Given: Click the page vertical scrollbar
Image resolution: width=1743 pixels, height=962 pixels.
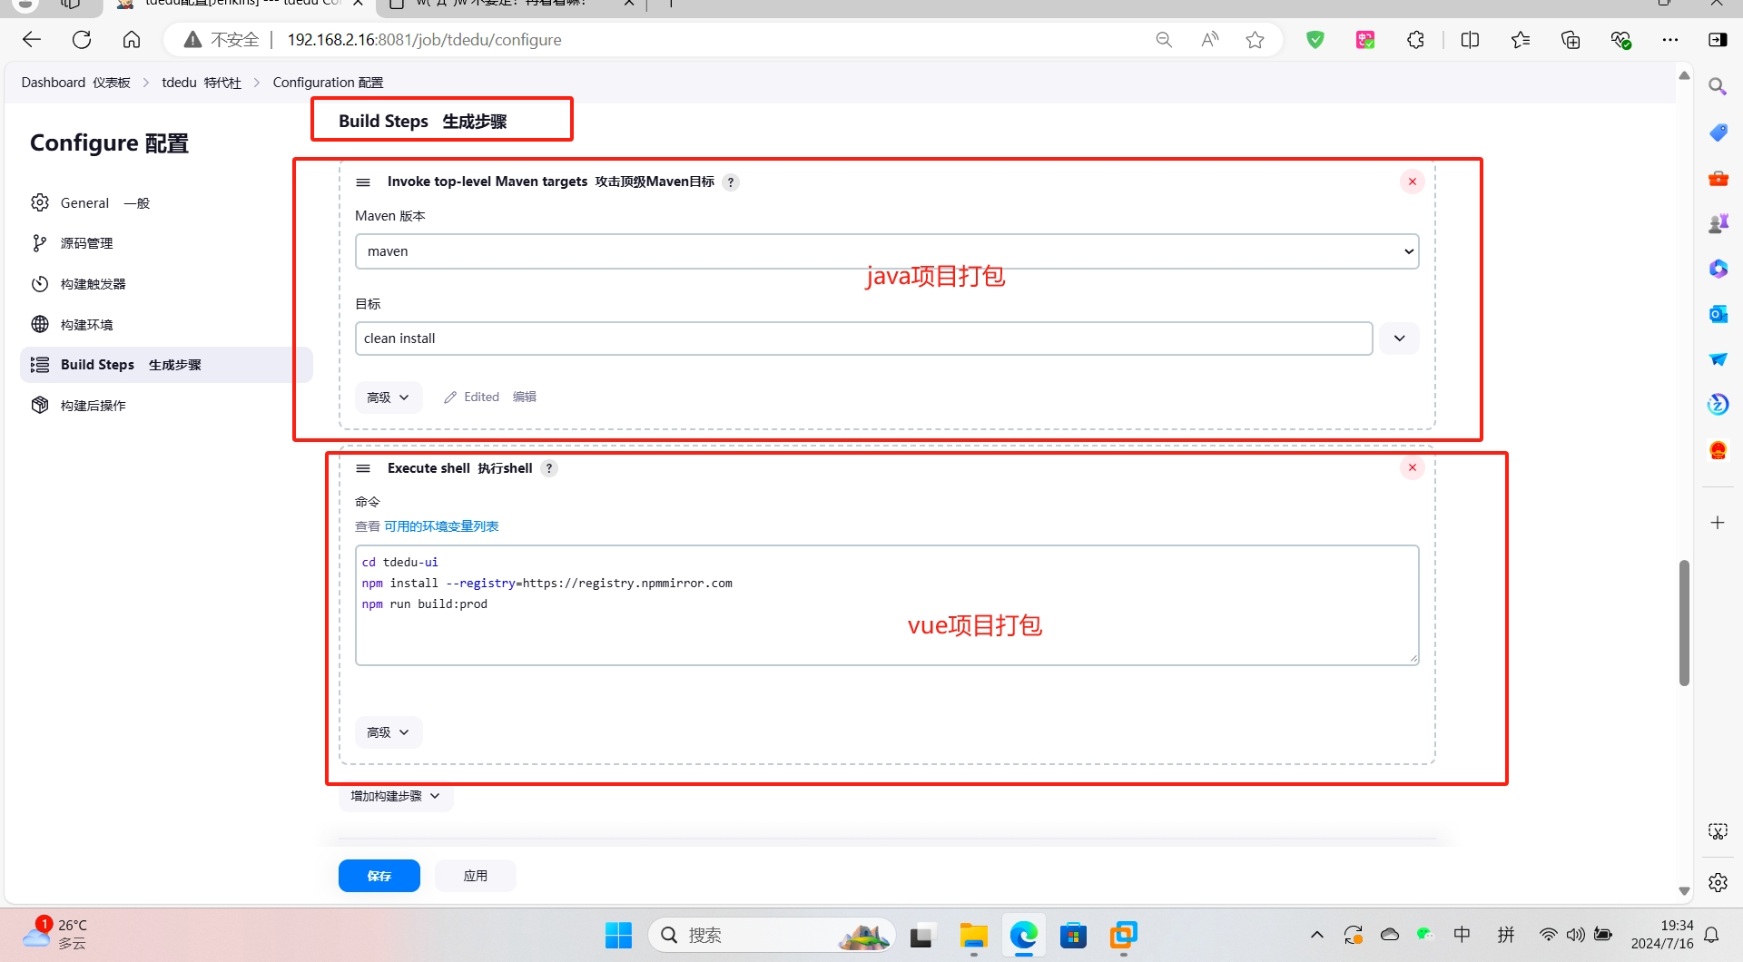Looking at the screenshot, I should [x=1684, y=623].
